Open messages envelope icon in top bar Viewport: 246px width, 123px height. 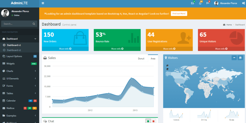click(193, 3)
